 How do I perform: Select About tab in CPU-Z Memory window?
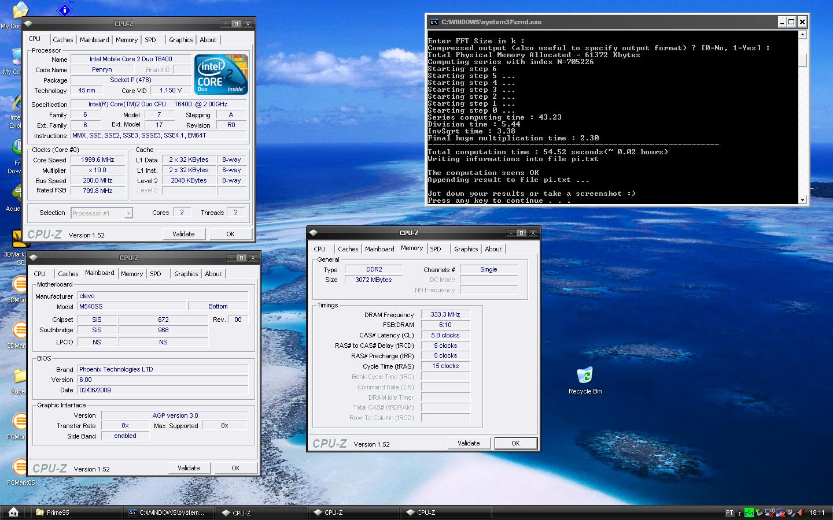(x=493, y=249)
